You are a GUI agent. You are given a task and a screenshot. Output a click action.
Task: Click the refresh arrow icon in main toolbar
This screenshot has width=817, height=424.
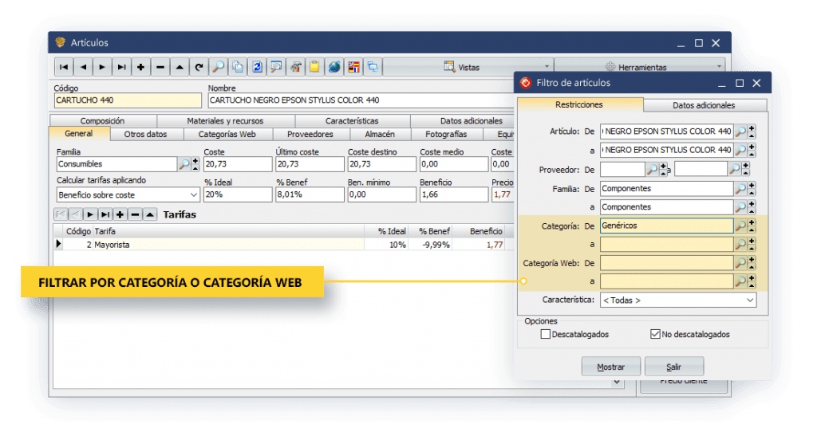click(x=199, y=67)
